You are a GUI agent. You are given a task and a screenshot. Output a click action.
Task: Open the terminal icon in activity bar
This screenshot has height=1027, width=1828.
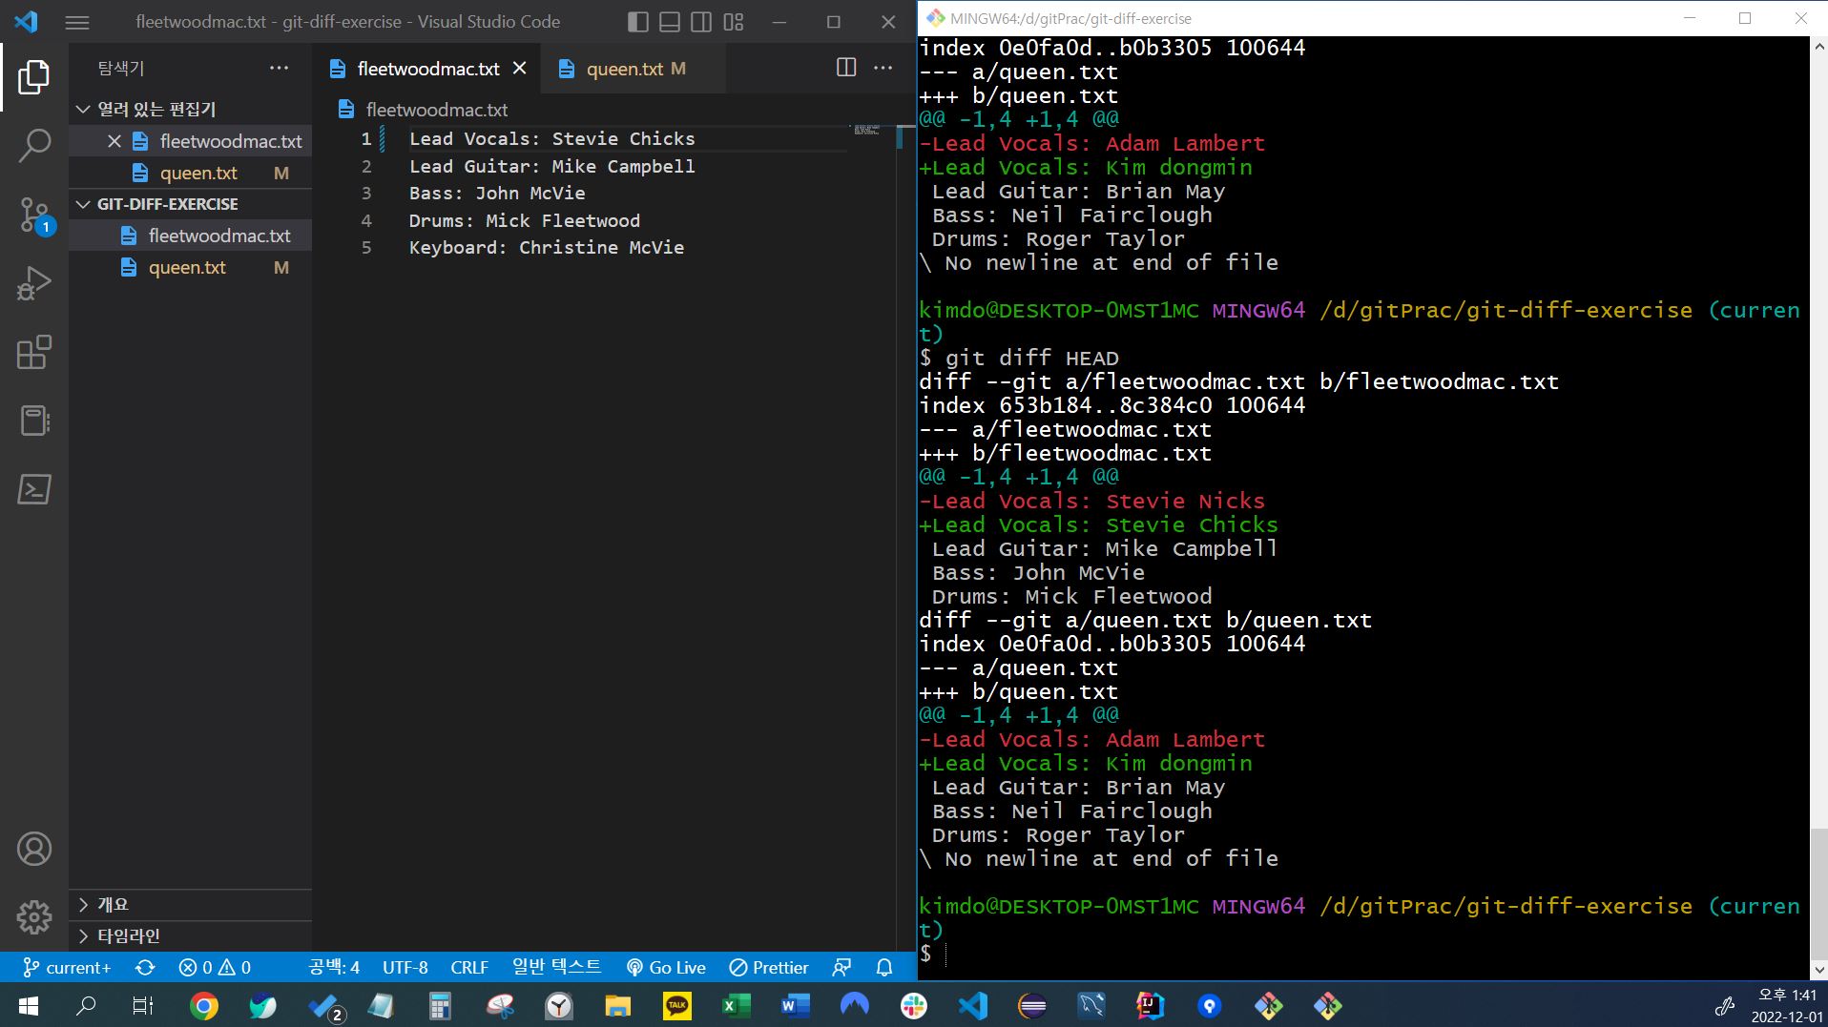pyautogui.click(x=34, y=489)
